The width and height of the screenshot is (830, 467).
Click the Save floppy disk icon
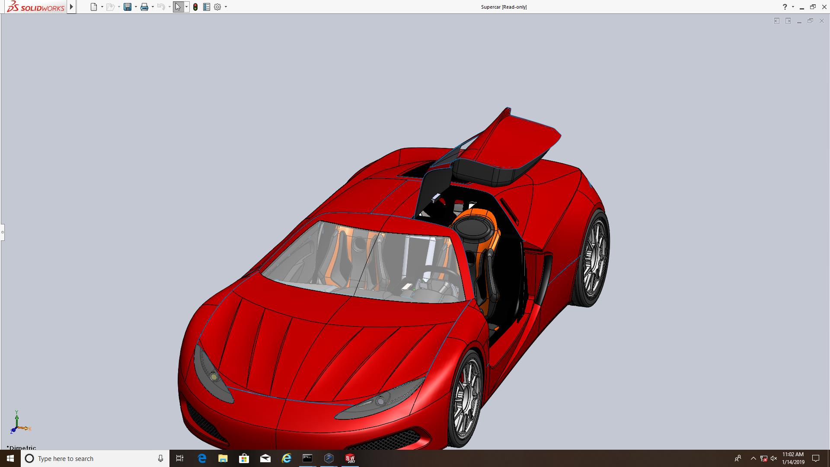pos(128,7)
